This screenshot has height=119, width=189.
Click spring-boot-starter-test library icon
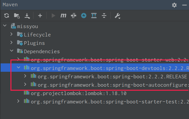tap(27, 101)
